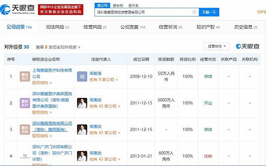This screenshot has width=266, height=166.
Task: Click the 天眼一下 search button
Action: point(209,12)
